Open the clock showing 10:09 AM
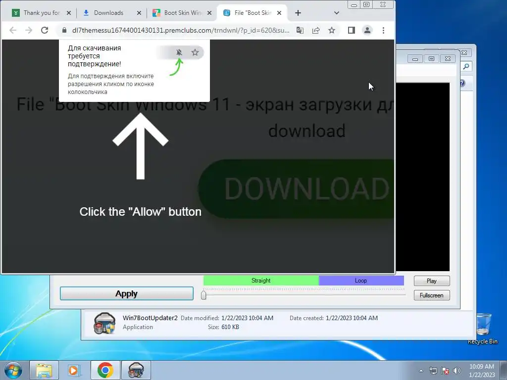 pos(482,370)
